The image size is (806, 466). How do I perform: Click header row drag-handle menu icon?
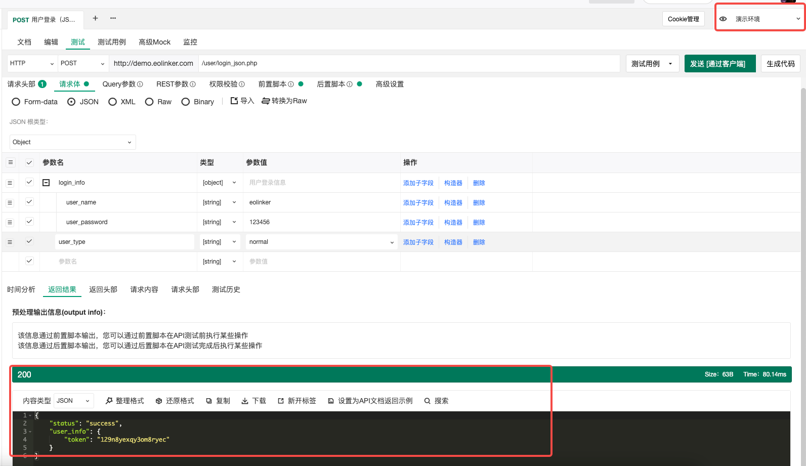tap(10, 162)
